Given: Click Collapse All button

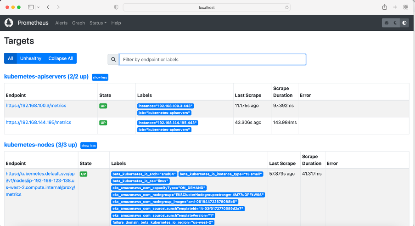Looking at the screenshot, I should pos(61,58).
